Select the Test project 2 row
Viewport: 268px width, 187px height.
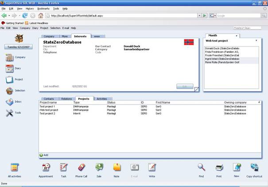point(150,113)
